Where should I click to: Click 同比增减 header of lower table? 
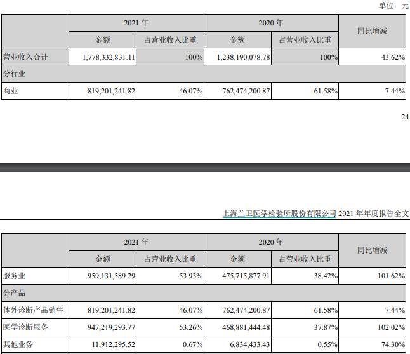[372, 250]
